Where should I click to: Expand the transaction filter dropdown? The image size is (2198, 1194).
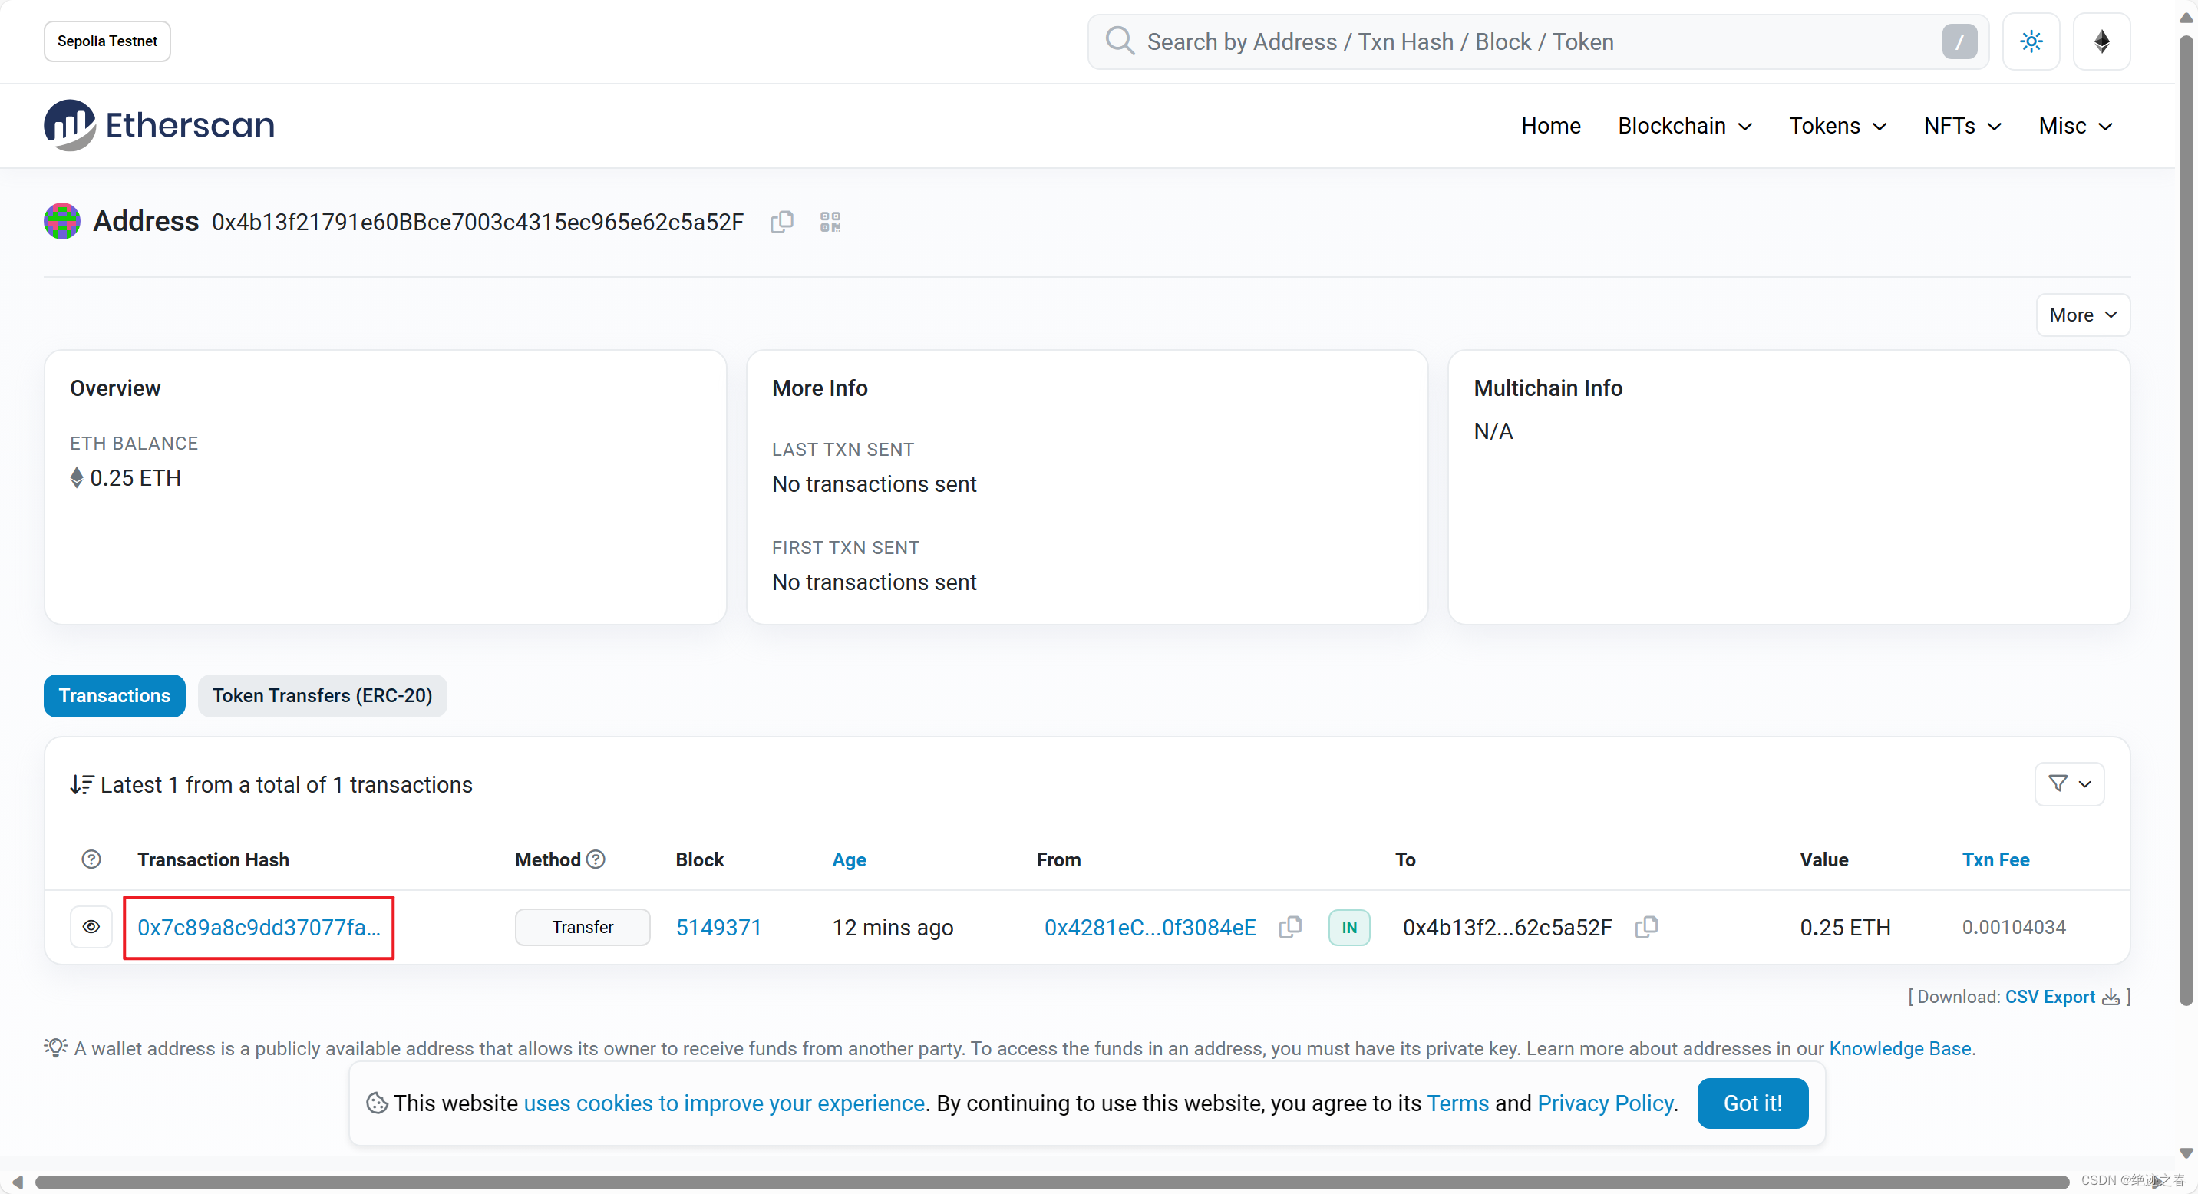click(2068, 783)
